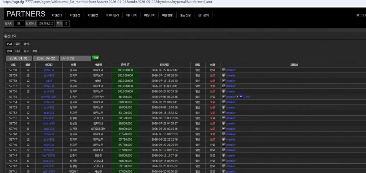Click the 본 badge in row 52747
Screen dimensions: 366x173
pos(224,139)
